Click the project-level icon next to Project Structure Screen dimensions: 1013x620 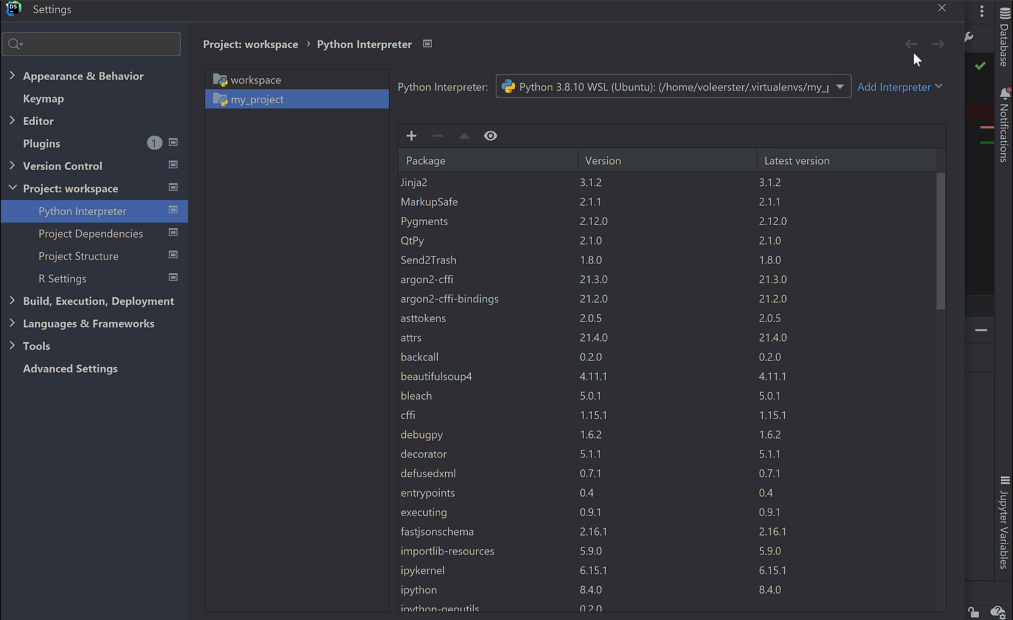pos(173,255)
